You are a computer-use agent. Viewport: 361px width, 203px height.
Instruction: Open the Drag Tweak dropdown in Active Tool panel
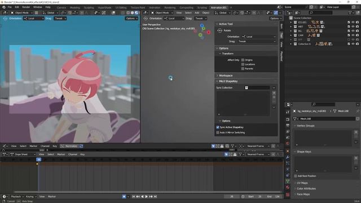tap(257, 41)
